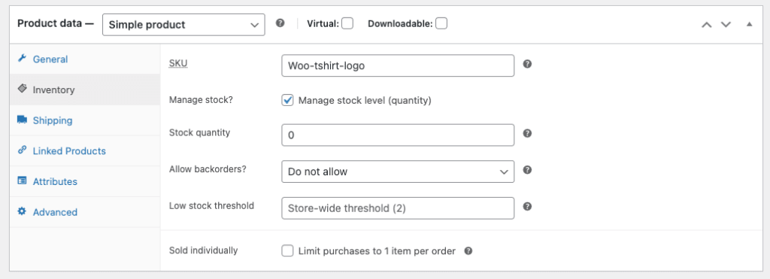Viewport: 770px width, 279px height.
Task: Move Product data panel up with arrow
Action: click(x=707, y=25)
